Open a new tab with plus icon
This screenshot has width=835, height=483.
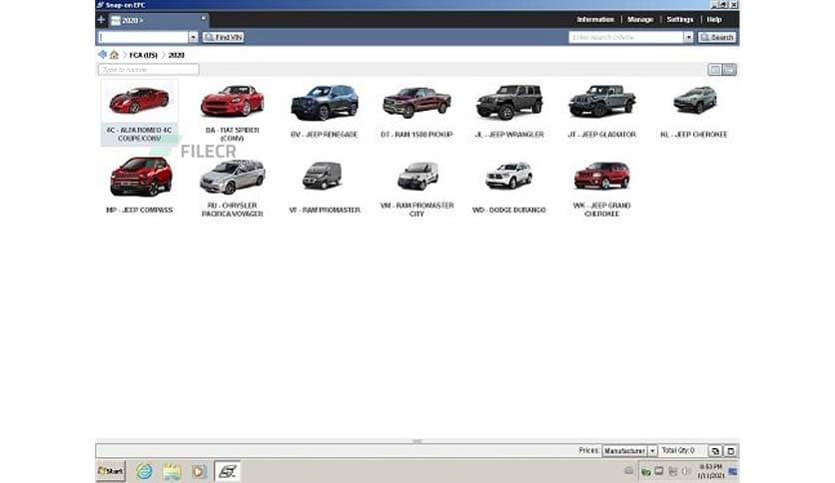coord(101,20)
